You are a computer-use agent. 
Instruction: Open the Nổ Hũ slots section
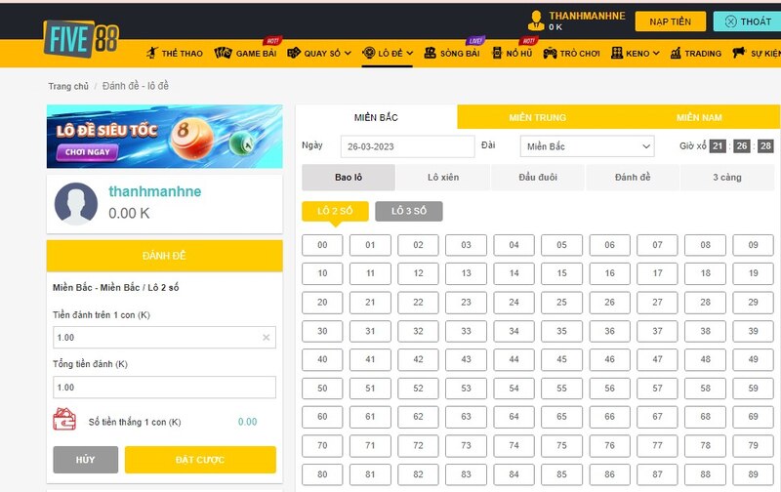pyautogui.click(x=513, y=54)
